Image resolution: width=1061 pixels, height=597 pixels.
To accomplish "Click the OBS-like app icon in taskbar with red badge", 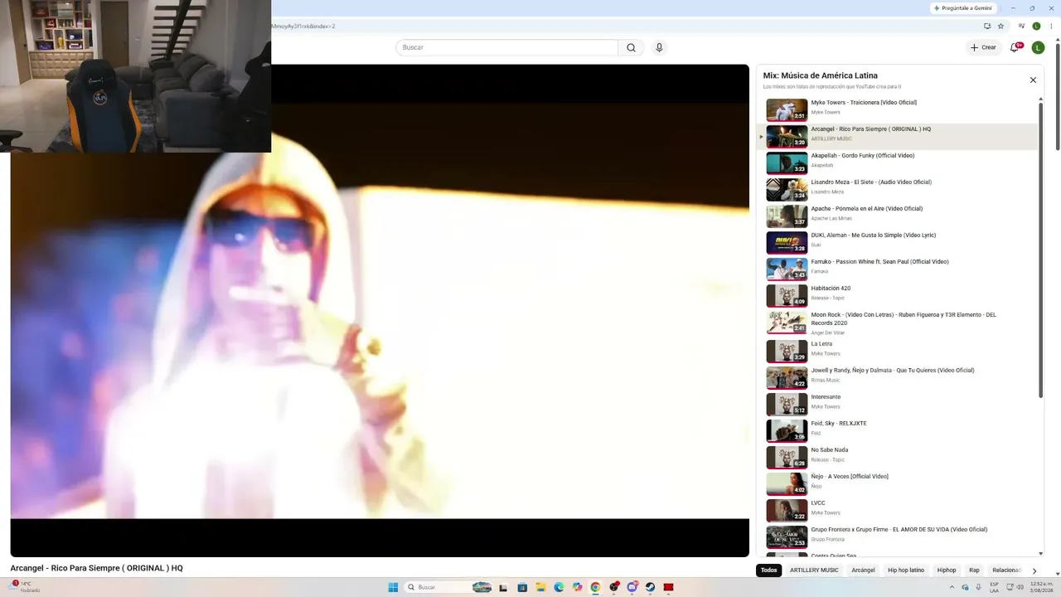I will click(613, 587).
